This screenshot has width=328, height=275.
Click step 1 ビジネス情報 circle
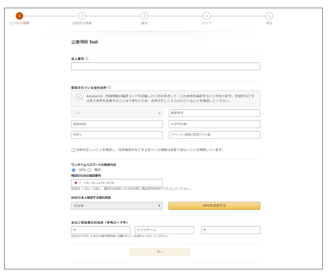tap(19, 16)
